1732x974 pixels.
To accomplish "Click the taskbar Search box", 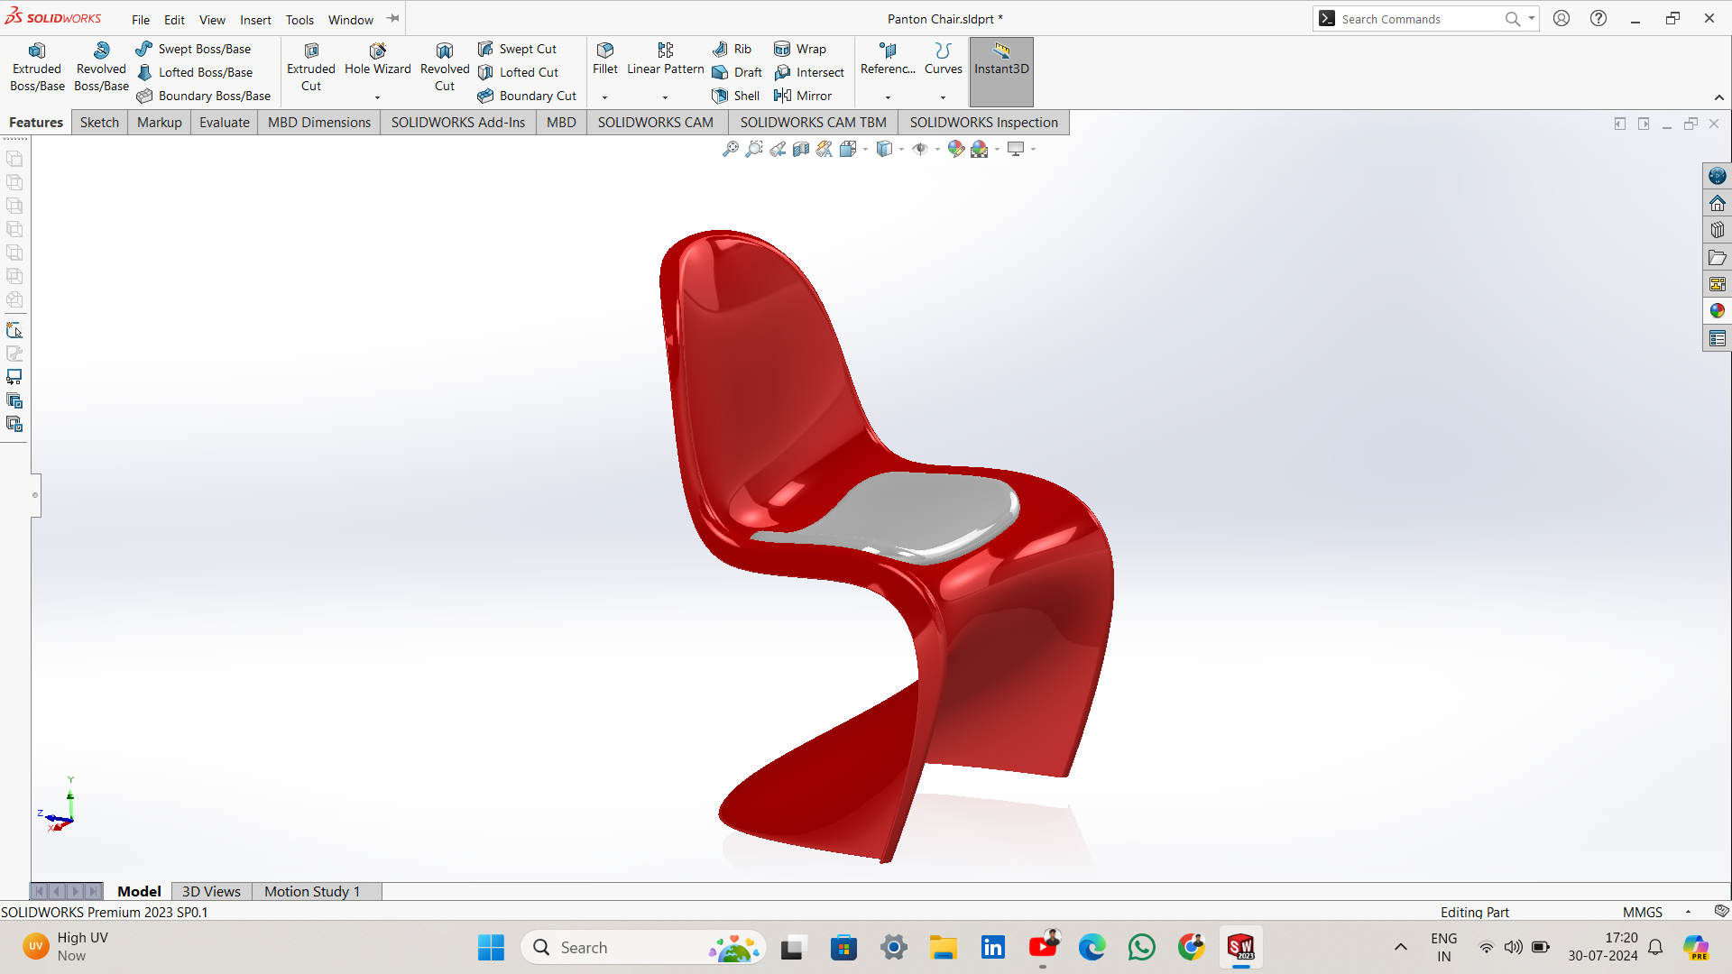I will tap(643, 948).
